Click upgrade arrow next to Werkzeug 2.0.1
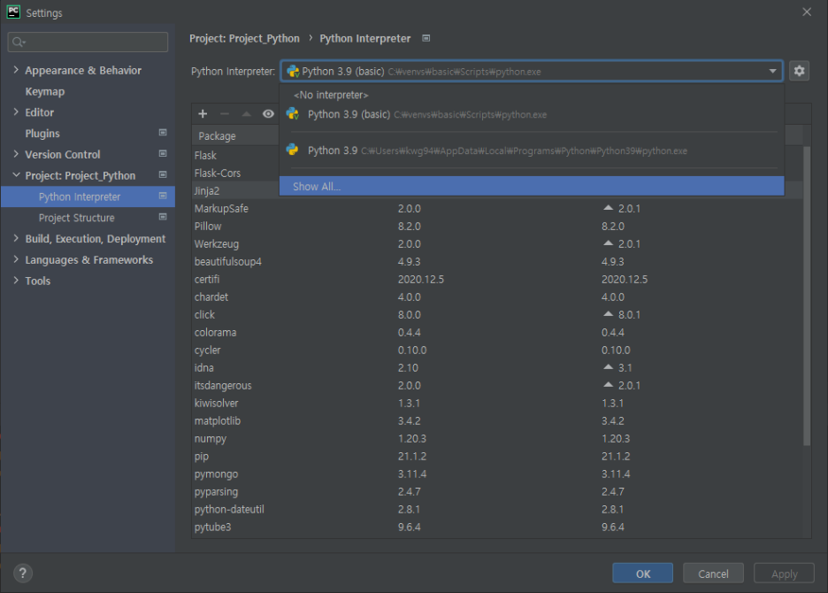The height and width of the screenshot is (593, 828). pos(609,243)
